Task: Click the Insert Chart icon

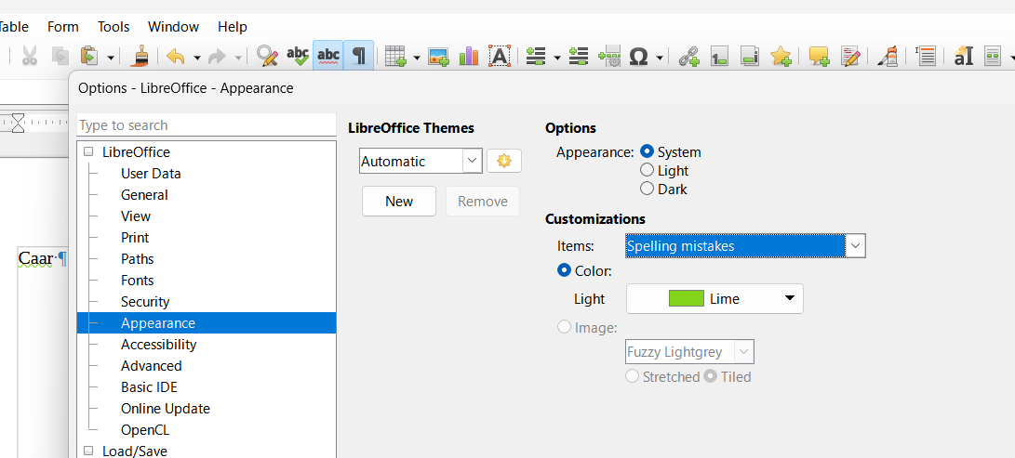Action: pyautogui.click(x=469, y=57)
